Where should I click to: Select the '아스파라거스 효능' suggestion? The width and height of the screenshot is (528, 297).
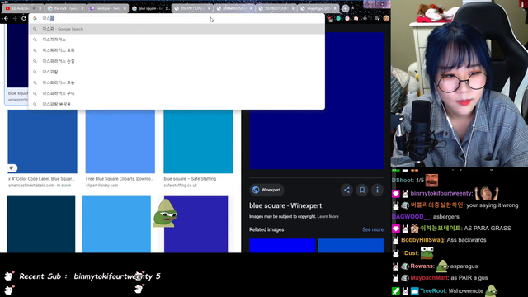[x=177, y=82]
